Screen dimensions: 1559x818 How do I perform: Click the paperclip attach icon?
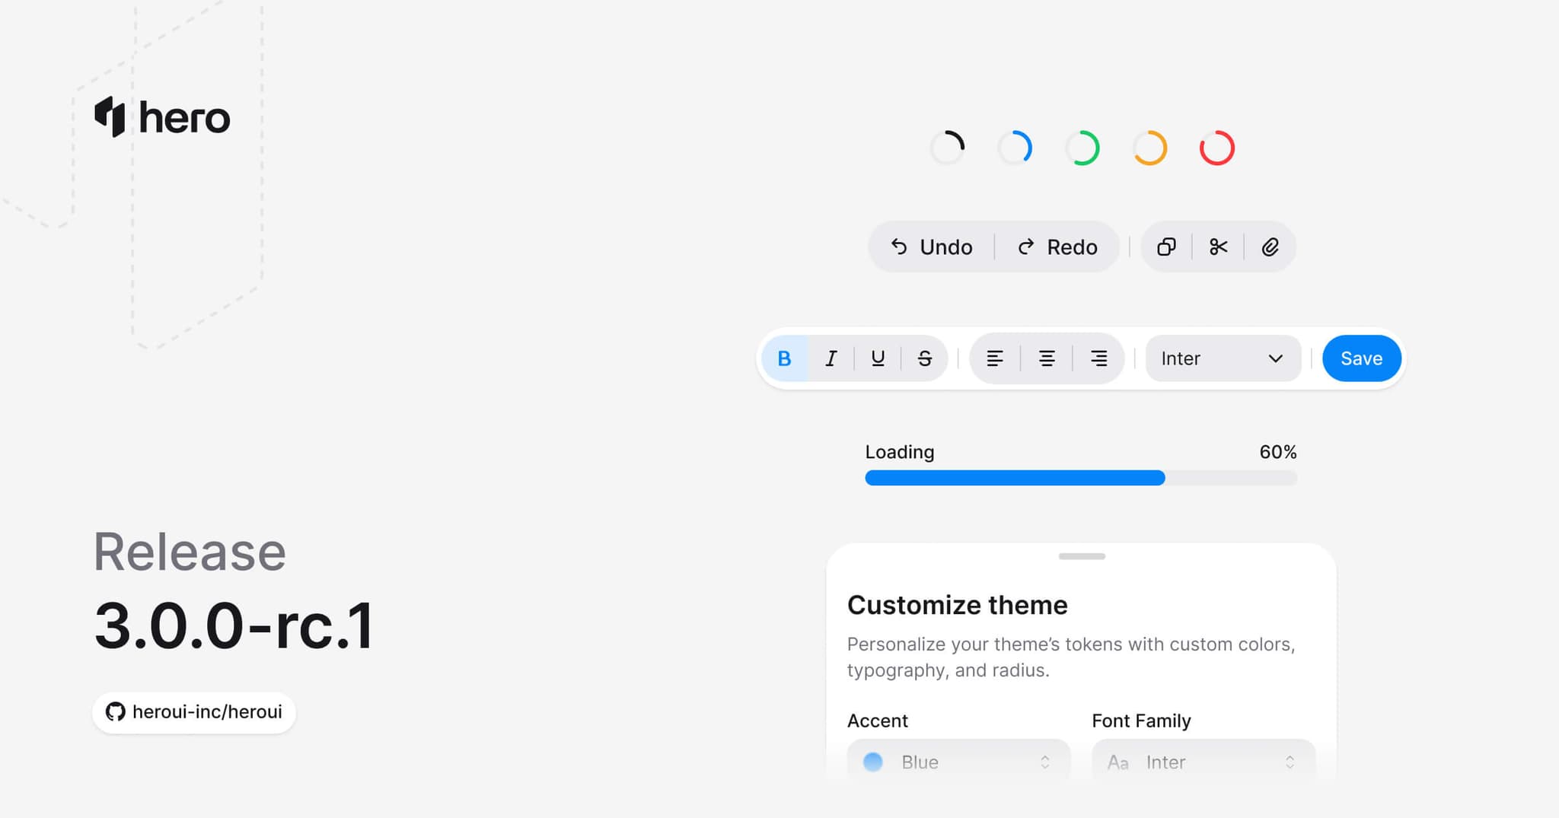pyautogui.click(x=1270, y=247)
